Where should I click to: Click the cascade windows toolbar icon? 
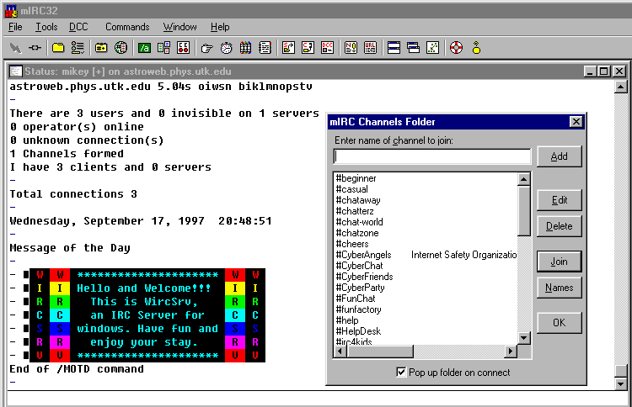click(413, 48)
